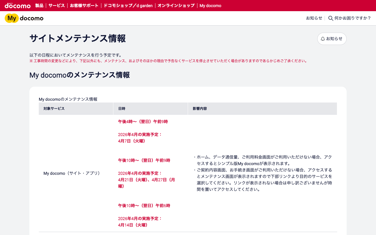Click the table caption My docomoのメンテナンス情報

(x=68, y=99)
